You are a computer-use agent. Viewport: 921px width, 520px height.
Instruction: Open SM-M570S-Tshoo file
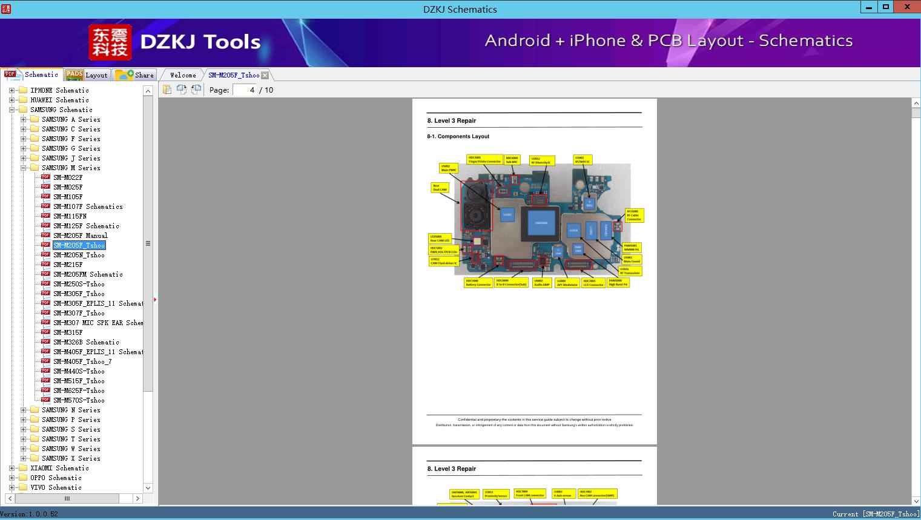click(x=79, y=400)
